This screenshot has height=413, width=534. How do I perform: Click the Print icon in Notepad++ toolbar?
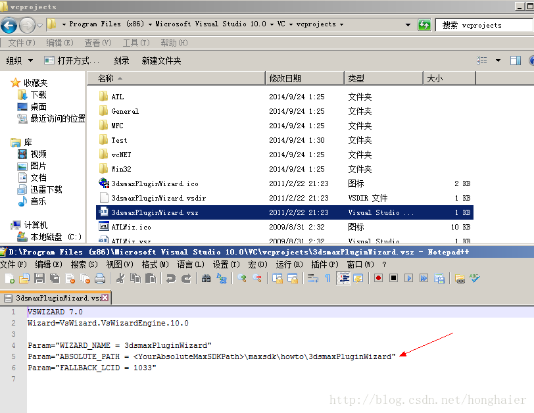[100, 278]
